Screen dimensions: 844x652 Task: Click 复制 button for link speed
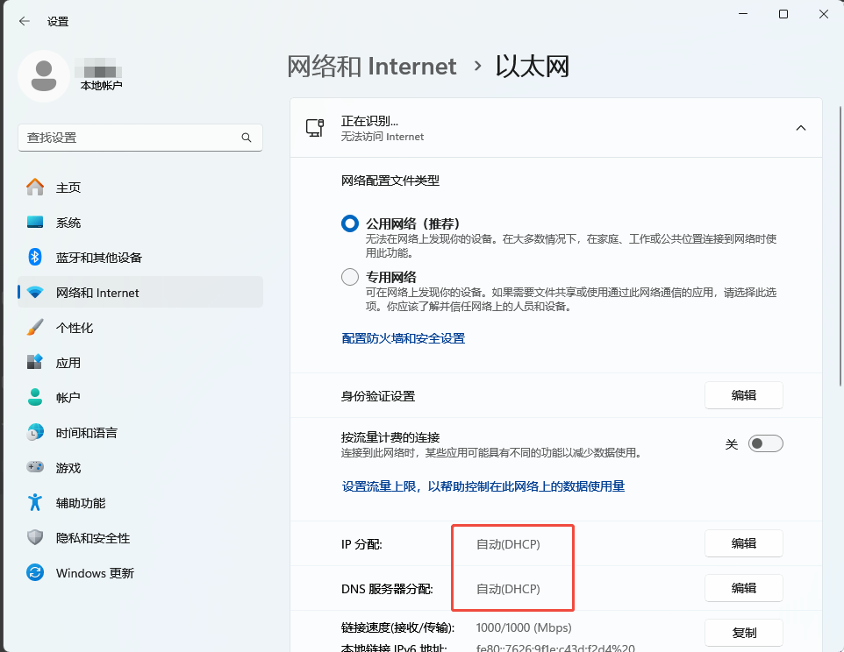coord(744,633)
